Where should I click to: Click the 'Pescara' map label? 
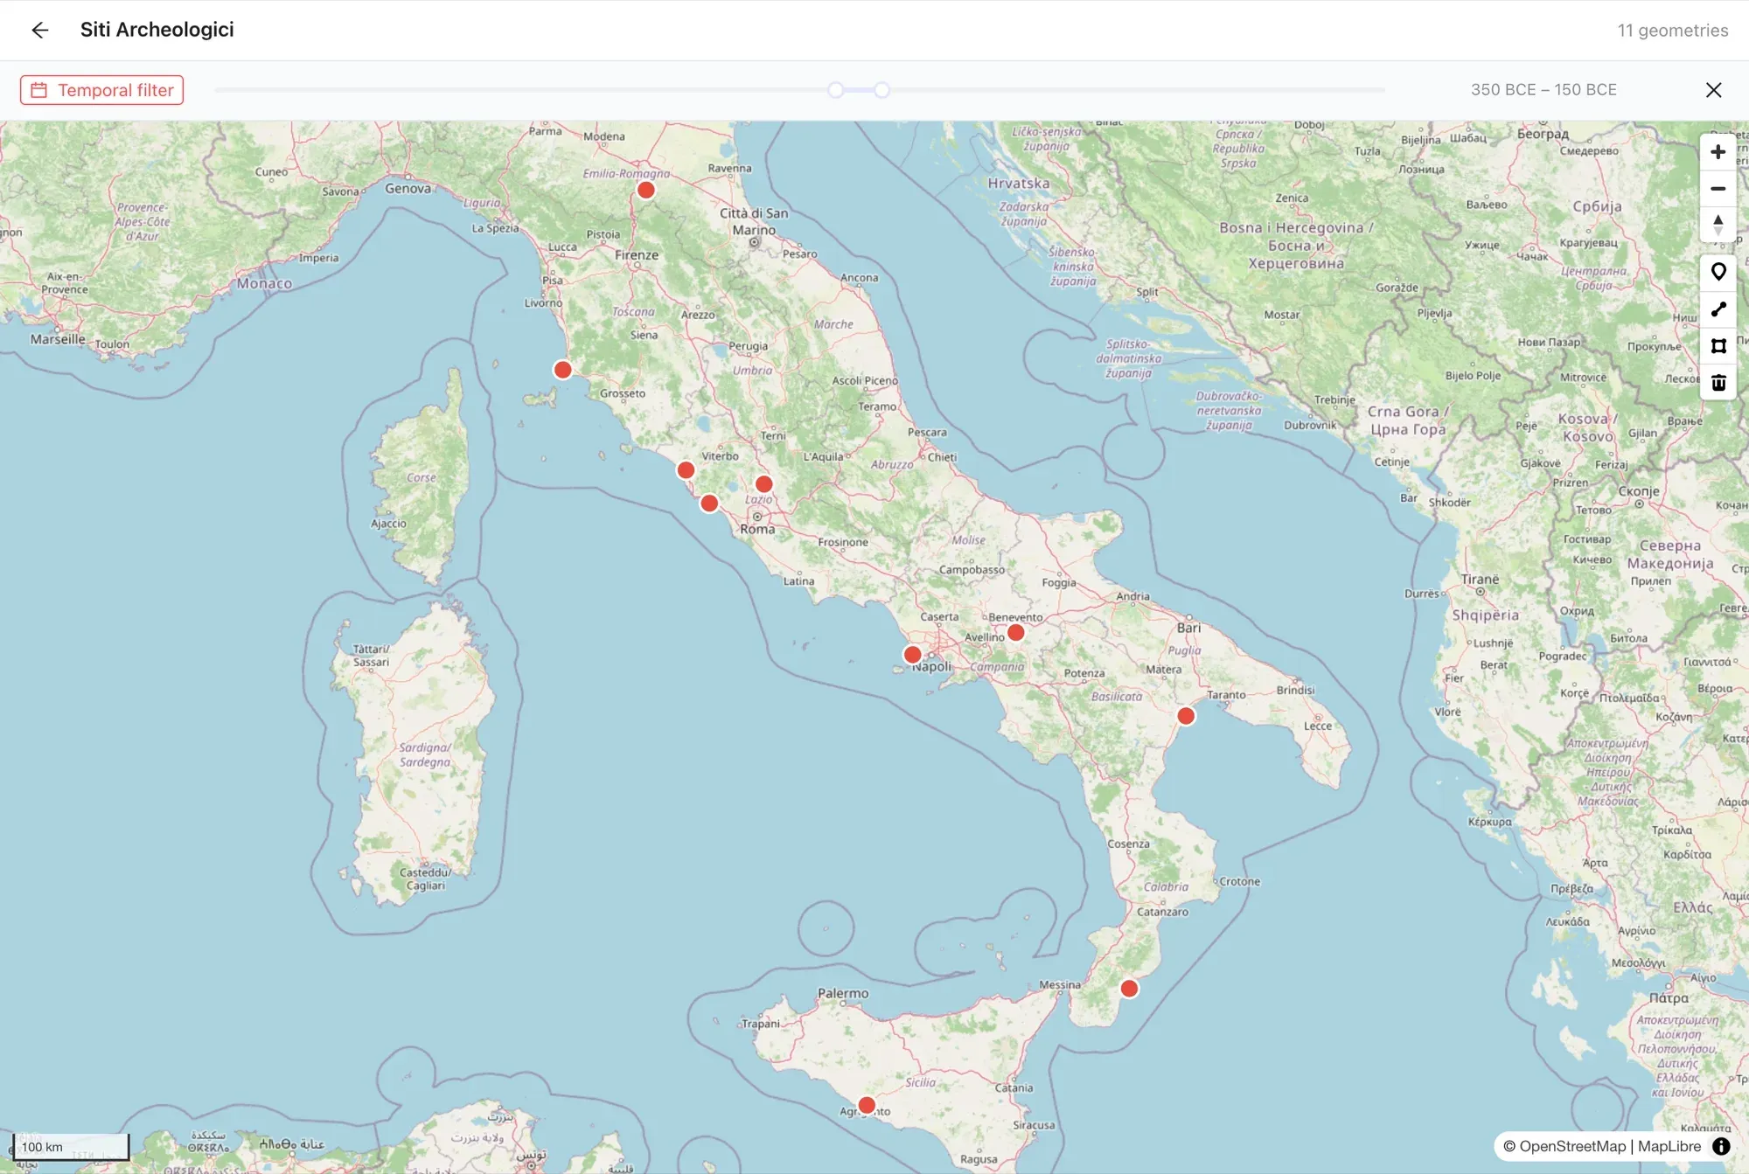[x=927, y=433]
